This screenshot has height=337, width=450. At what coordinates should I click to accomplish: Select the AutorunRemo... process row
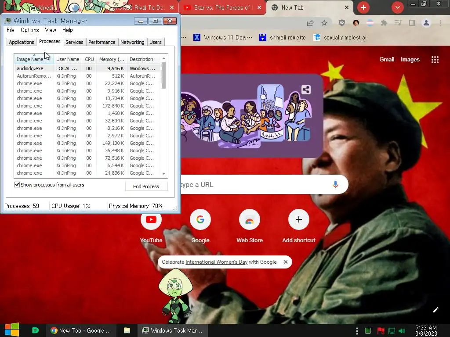pos(87,76)
